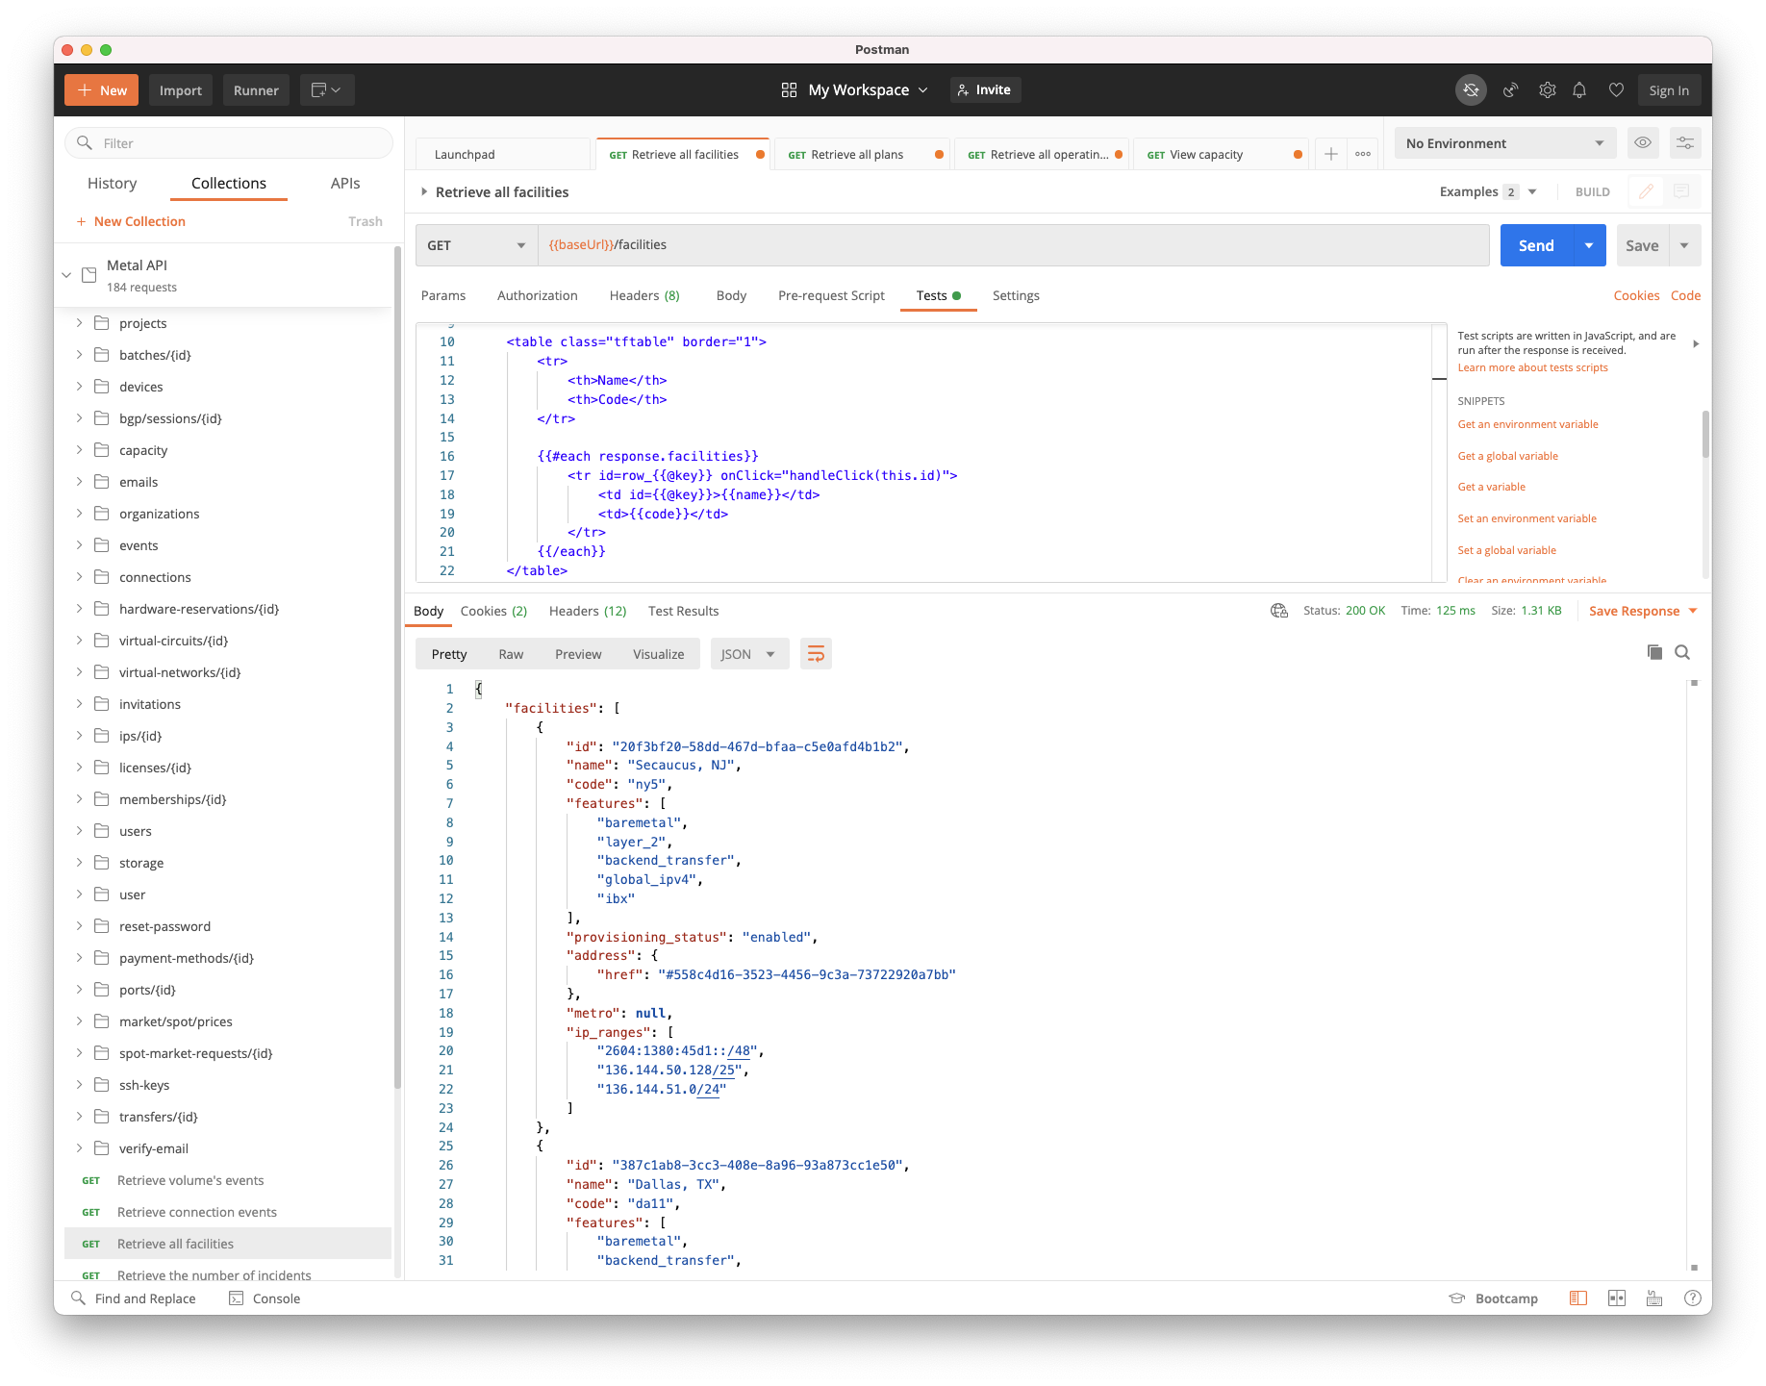Click the collections Filter search field

[x=229, y=143]
